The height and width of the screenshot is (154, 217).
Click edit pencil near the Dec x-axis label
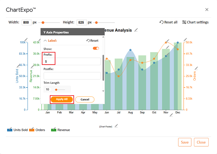(171, 115)
